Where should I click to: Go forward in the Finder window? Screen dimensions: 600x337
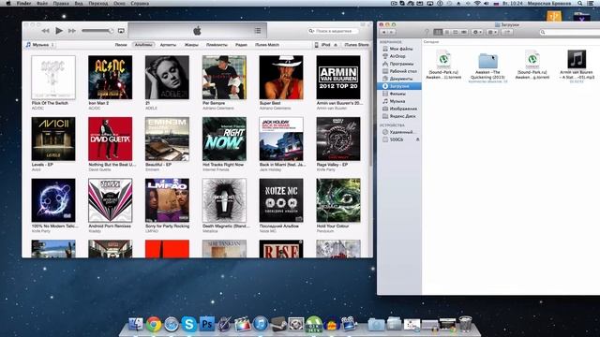392,32
